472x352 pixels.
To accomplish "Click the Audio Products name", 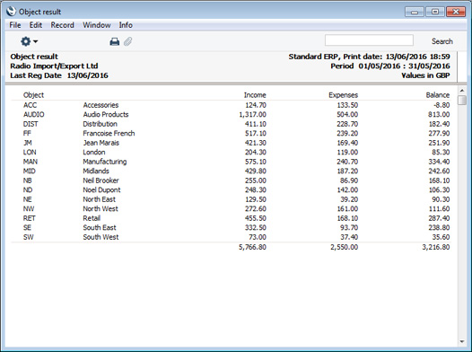I will (x=106, y=114).
